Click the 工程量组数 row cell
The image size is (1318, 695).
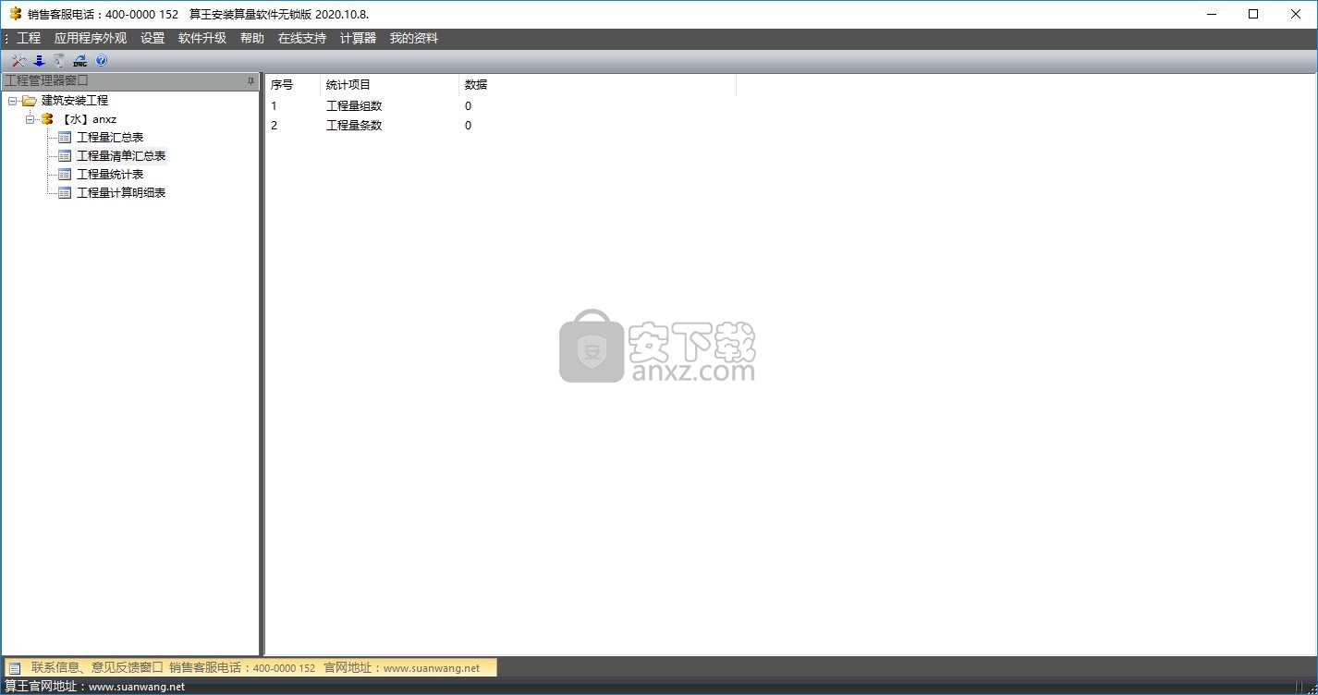[x=354, y=106]
